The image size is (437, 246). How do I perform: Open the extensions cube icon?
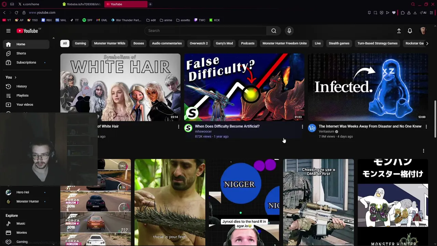pos(403,13)
